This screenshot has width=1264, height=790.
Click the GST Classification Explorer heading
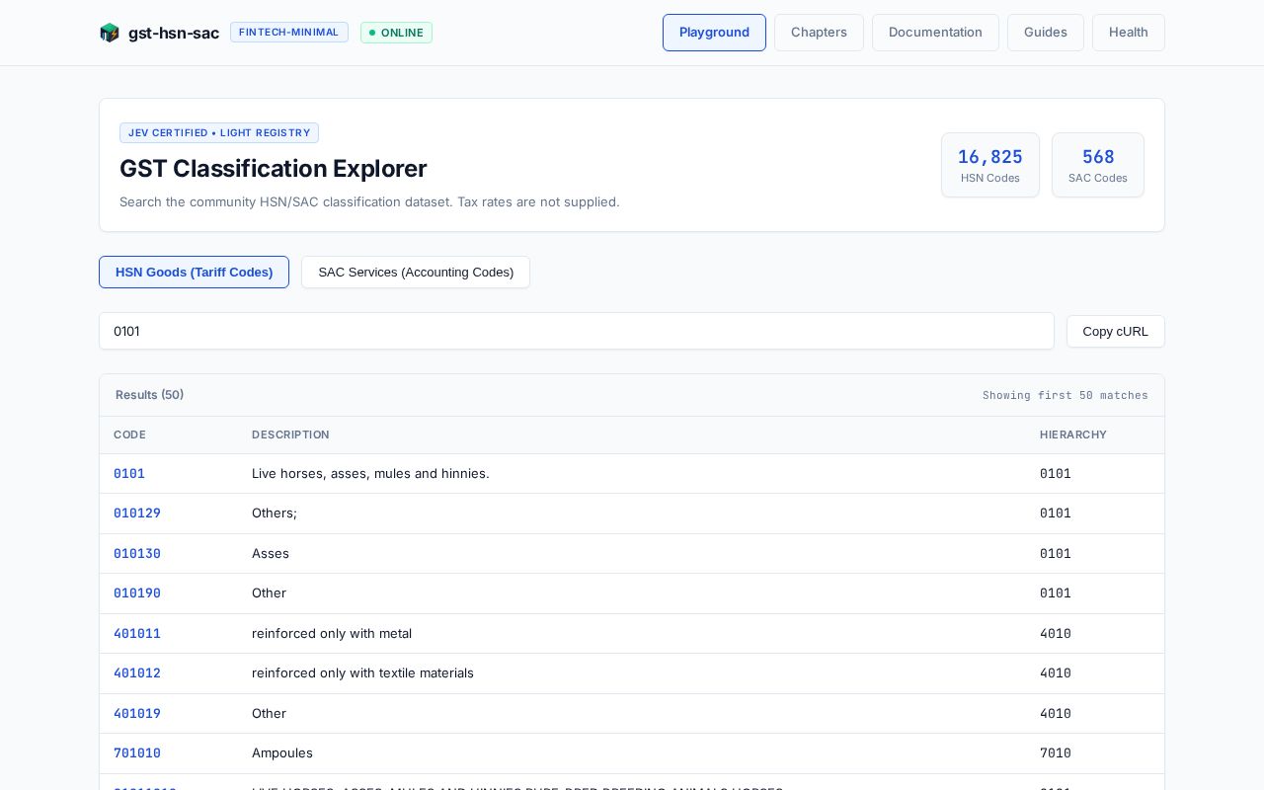coord(274,169)
